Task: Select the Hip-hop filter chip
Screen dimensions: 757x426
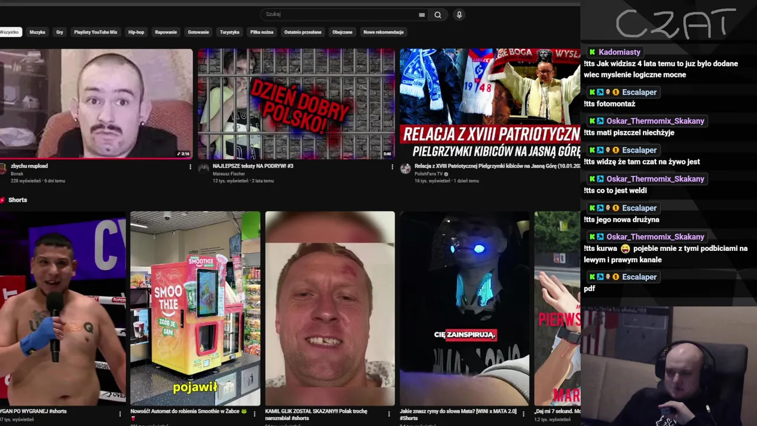Action: click(136, 32)
